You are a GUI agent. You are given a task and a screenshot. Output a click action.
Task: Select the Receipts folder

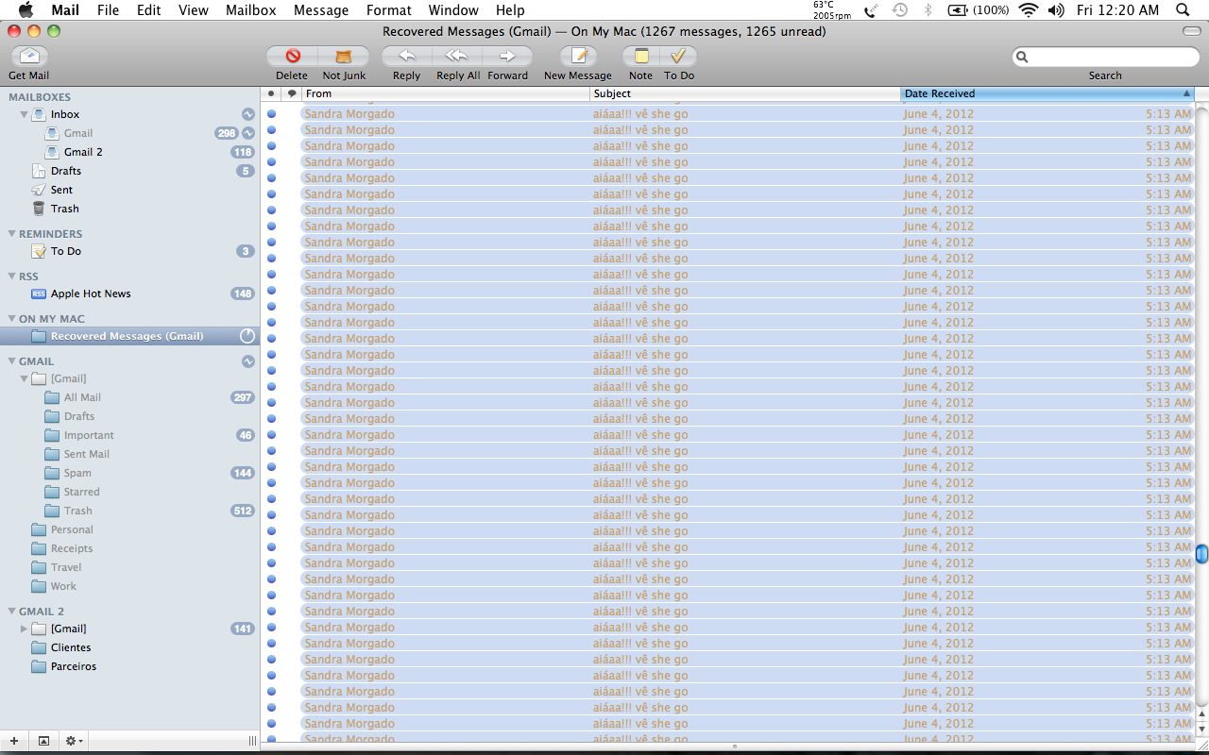[x=72, y=548]
